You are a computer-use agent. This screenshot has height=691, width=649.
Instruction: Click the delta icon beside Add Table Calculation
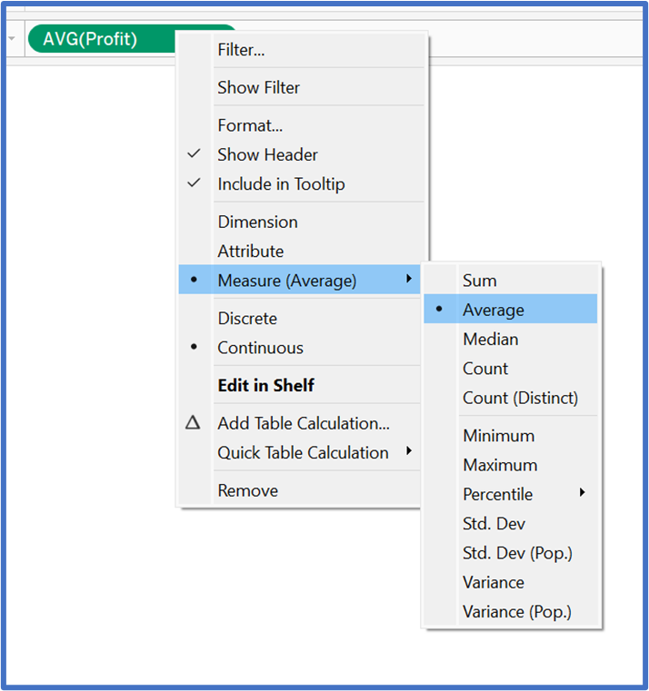click(193, 422)
